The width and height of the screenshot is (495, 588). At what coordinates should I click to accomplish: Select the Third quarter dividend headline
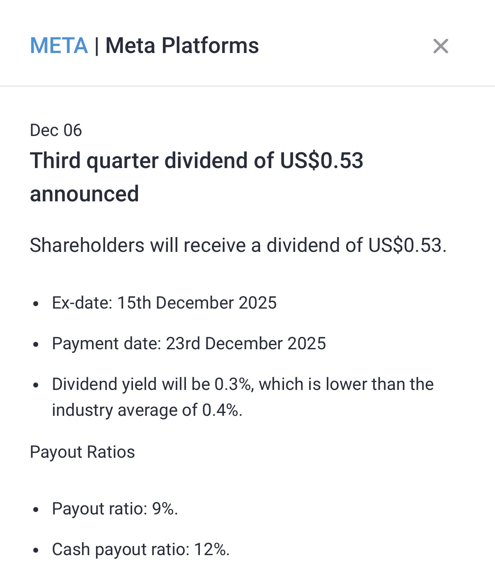[x=196, y=160]
